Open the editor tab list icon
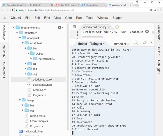 [x=74, y=27]
